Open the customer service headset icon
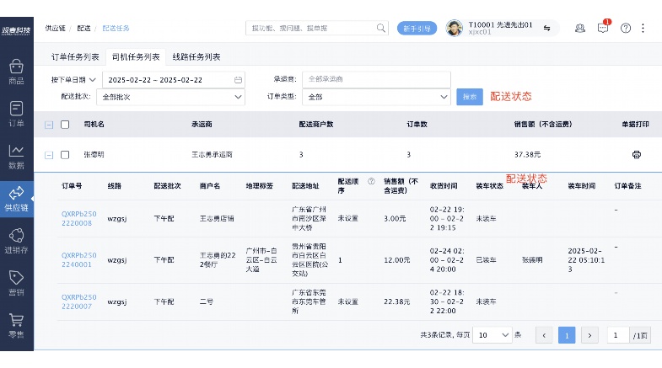The width and height of the screenshot is (662, 368). tap(580, 29)
